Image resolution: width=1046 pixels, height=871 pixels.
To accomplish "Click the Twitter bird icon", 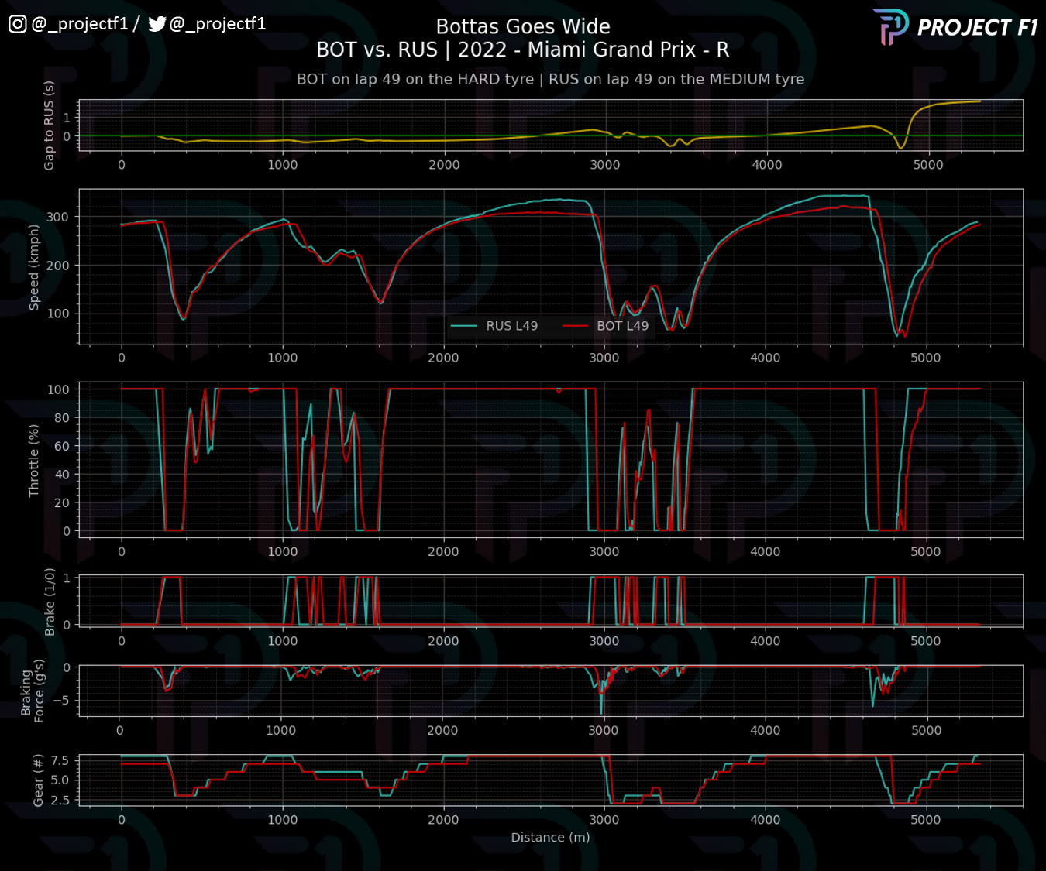I will coord(157,24).
